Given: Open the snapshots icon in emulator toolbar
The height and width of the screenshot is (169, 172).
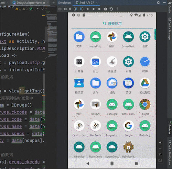Looking at the screenshot, I should coord(111,9).
